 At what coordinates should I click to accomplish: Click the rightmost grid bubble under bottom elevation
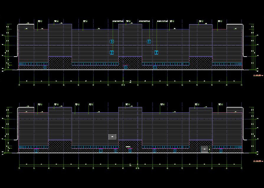click(242, 168)
